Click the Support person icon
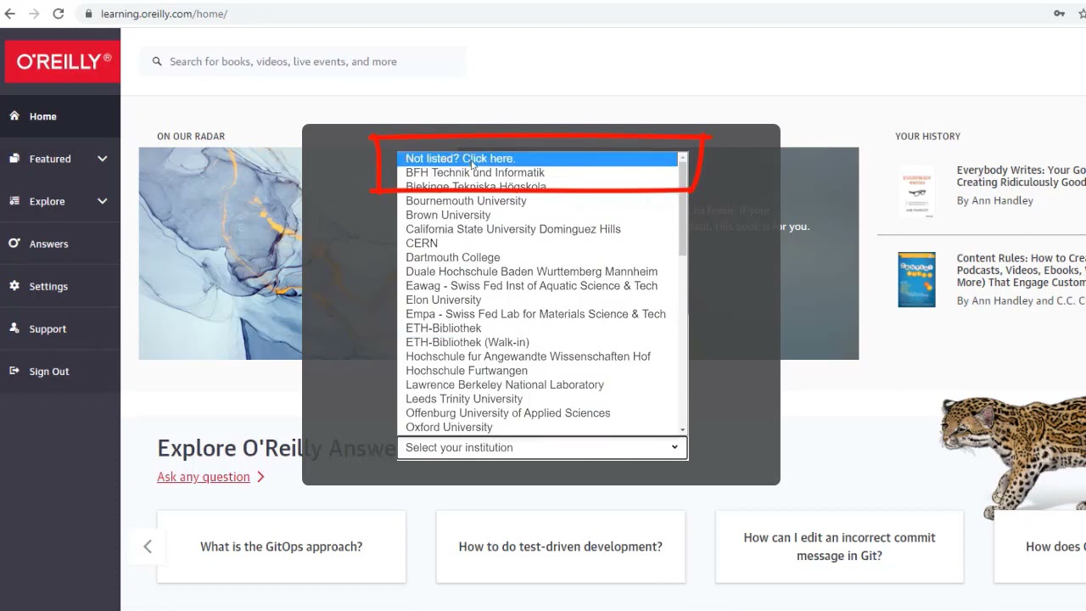Screen dimensions: 1086x611 [x=14, y=328]
